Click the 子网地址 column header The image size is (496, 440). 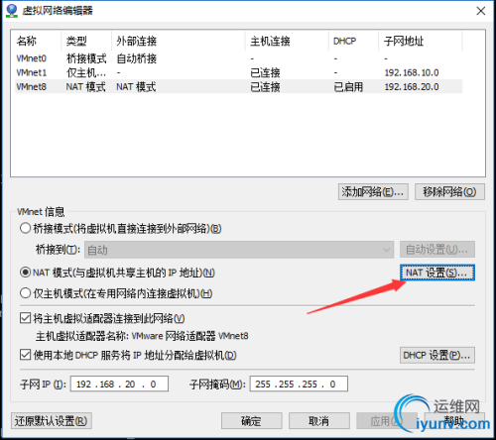(421, 41)
